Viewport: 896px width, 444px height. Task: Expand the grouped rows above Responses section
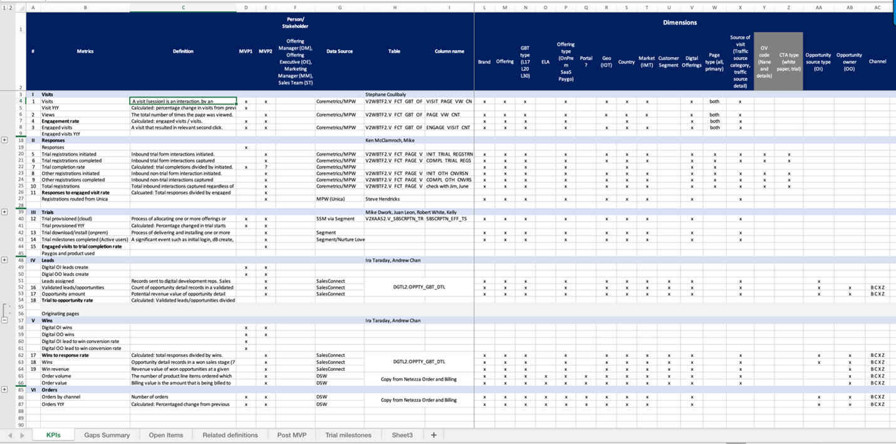(x=4, y=140)
